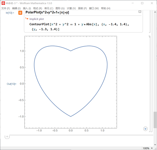
Task: Select the input cell bracket on right
Action: tap(150, 21)
